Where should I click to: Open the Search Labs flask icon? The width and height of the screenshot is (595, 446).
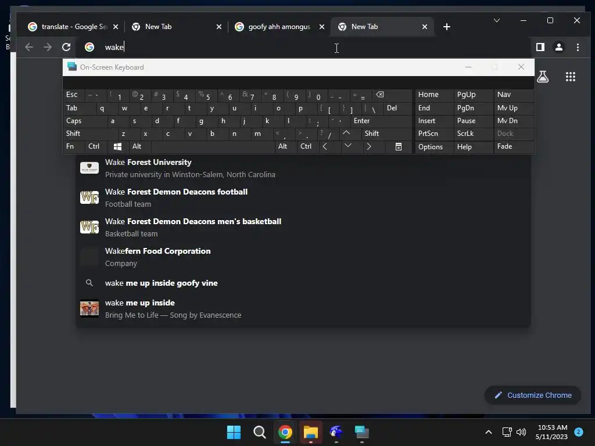pos(543,77)
